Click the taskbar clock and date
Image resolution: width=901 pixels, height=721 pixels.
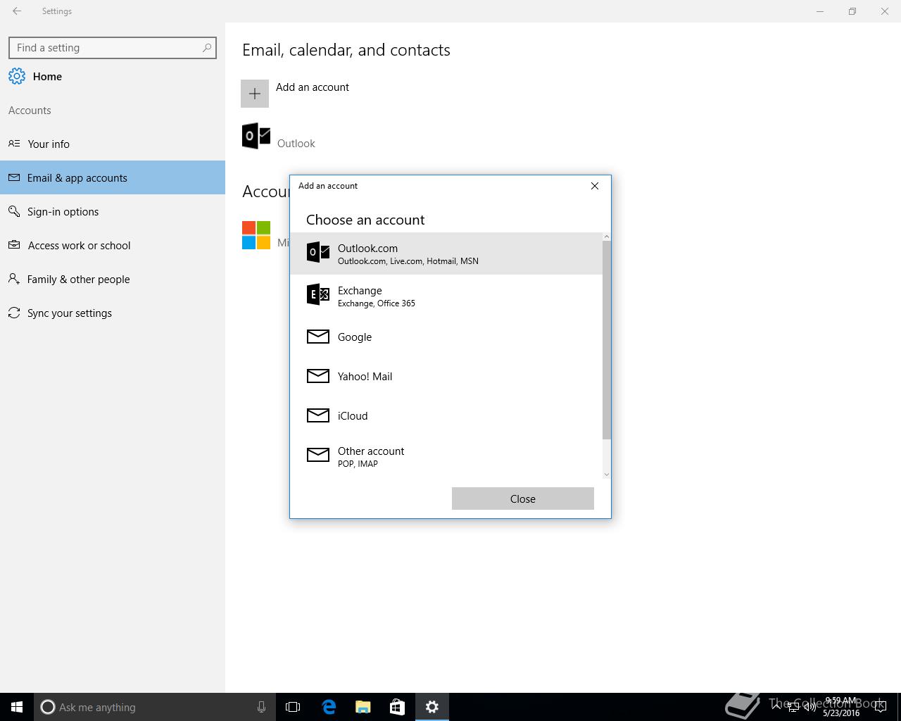(841, 707)
